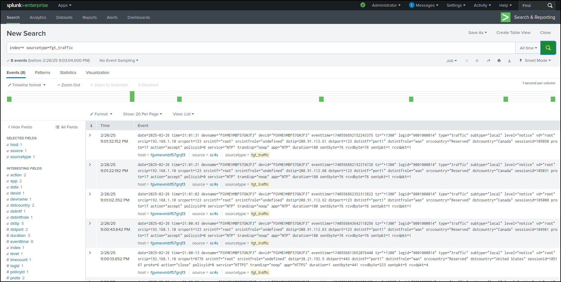Expand the first event's detail arrow

coord(91,135)
